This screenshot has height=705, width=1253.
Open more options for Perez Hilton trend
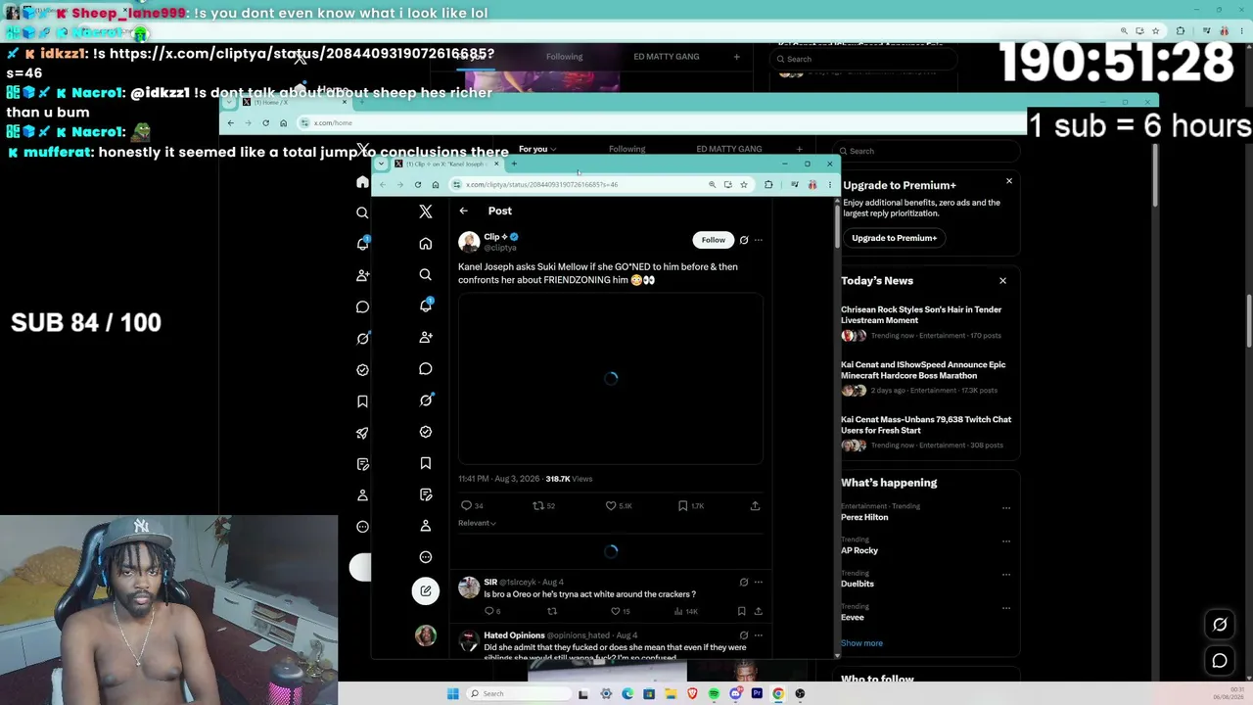[x=1005, y=507]
